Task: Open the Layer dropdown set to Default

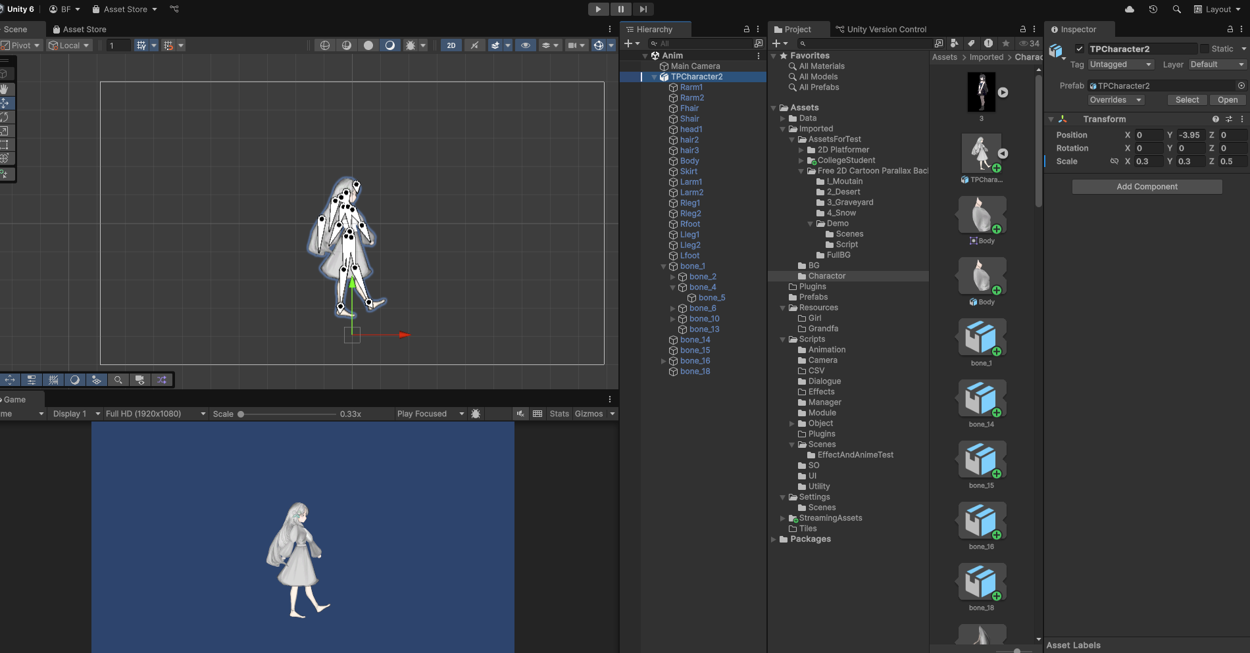Action: [1216, 64]
